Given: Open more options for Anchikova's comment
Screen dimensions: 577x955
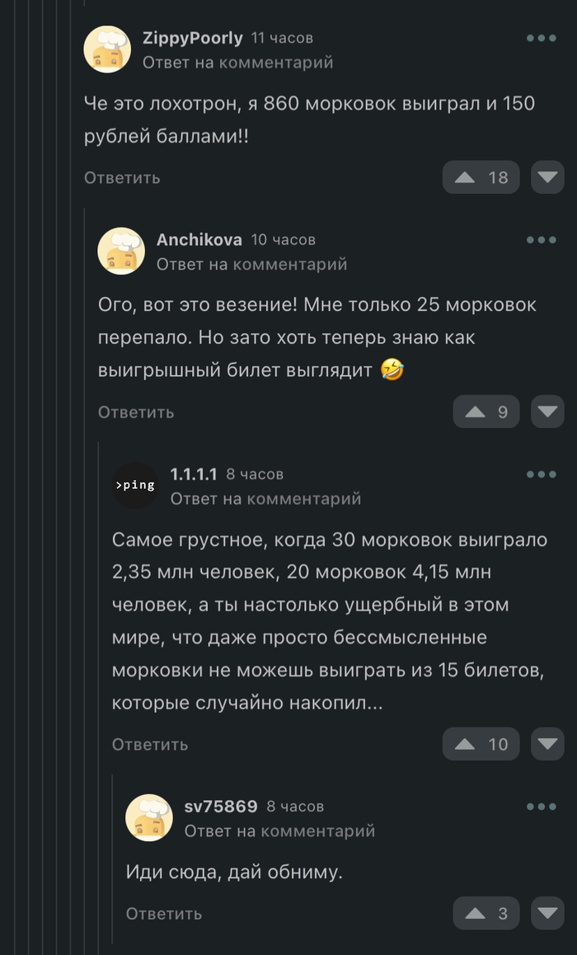Looking at the screenshot, I should pyautogui.click(x=542, y=240).
